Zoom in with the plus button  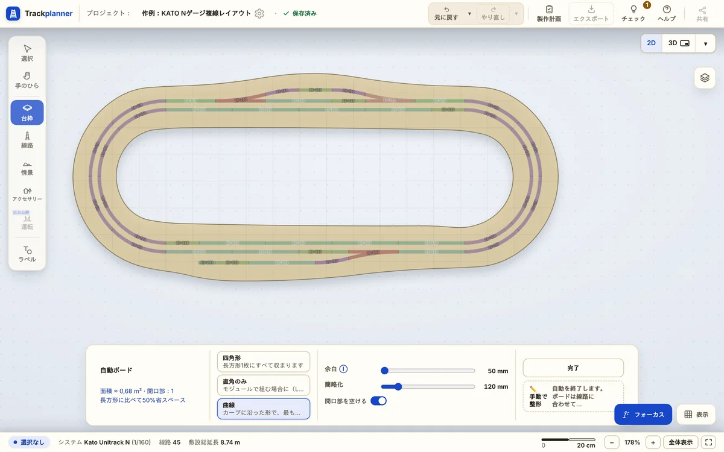[653, 442]
